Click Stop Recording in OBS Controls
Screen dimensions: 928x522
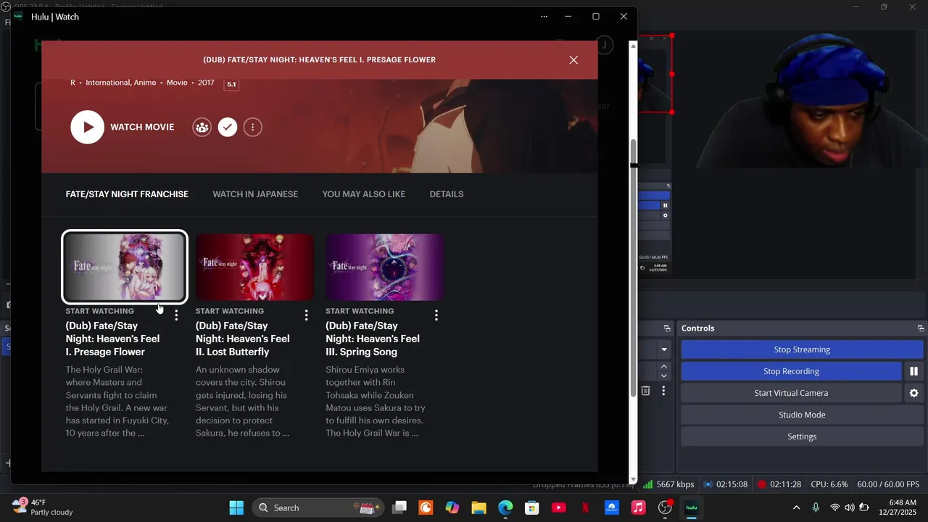coord(791,371)
